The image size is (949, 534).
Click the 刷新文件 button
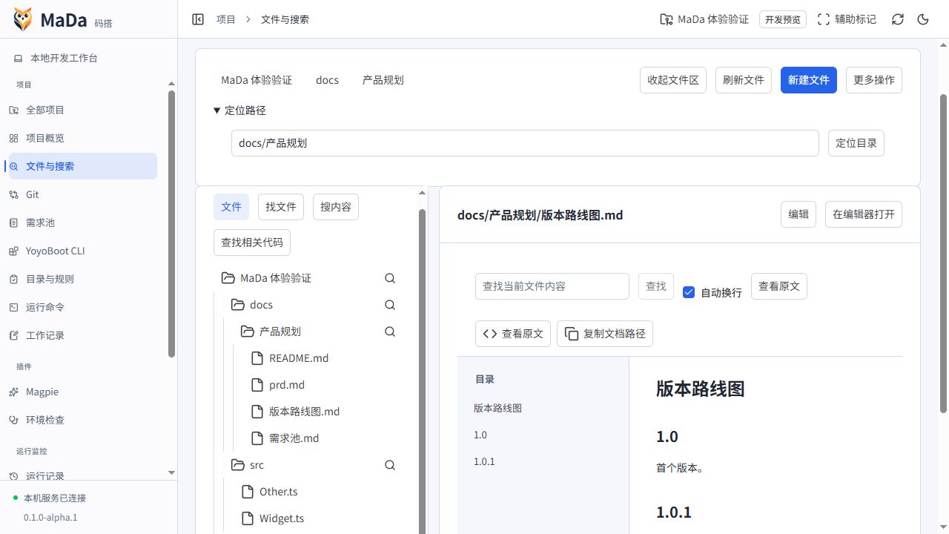(744, 80)
